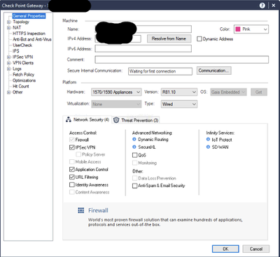Image resolution: width=280 pixels, height=257 pixels.
Task: Enable the QoS checkbox
Action: tap(134, 155)
